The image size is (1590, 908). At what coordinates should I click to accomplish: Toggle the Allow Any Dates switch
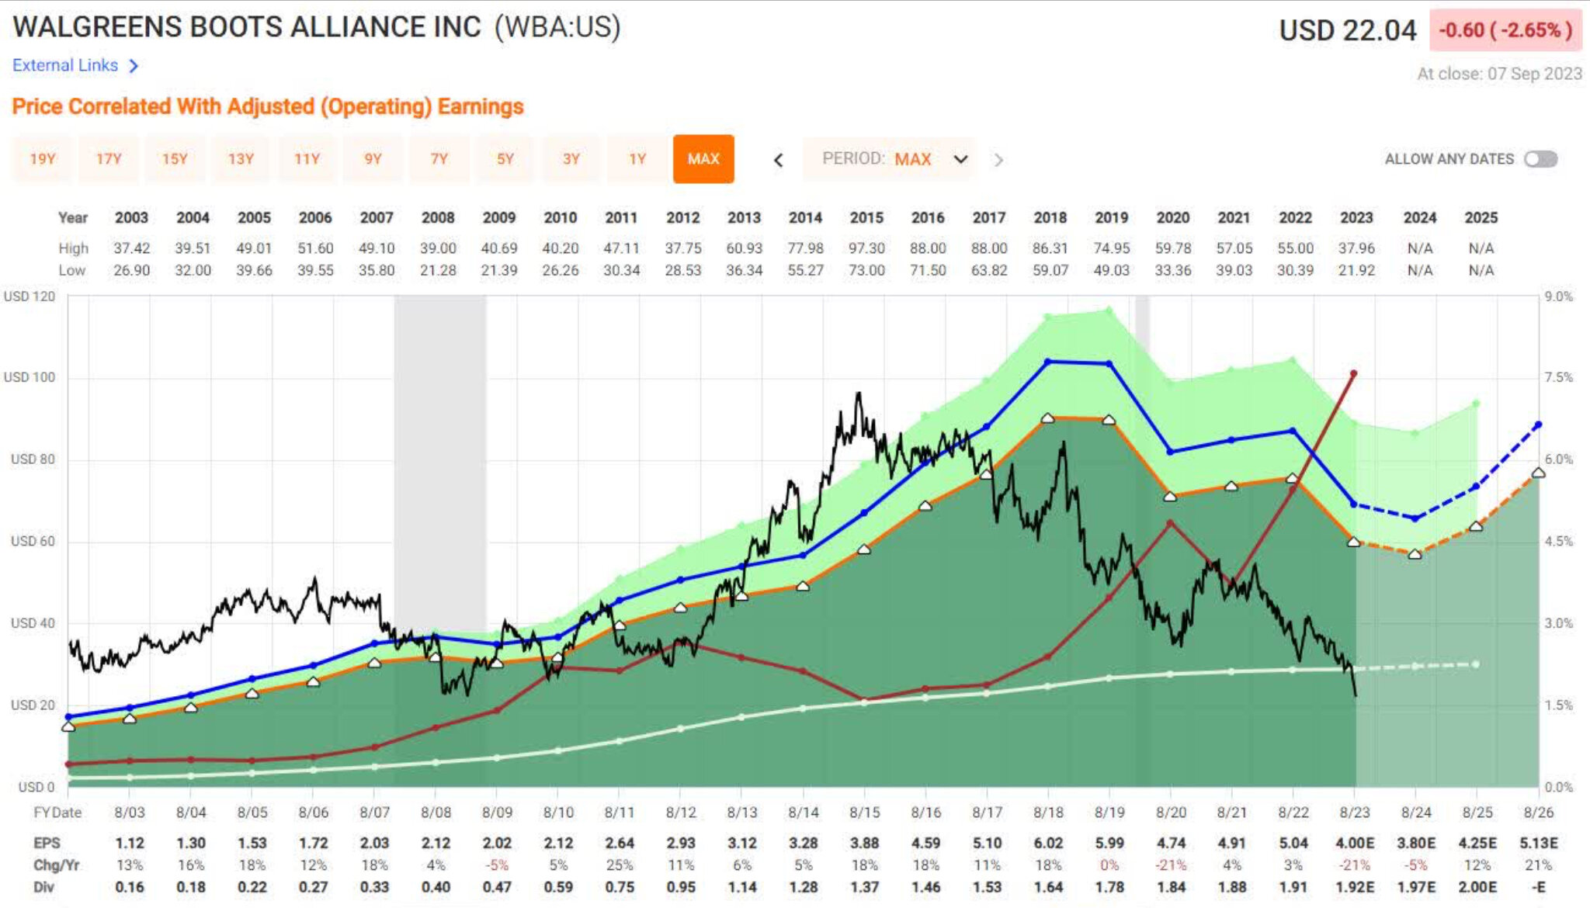click(1540, 159)
